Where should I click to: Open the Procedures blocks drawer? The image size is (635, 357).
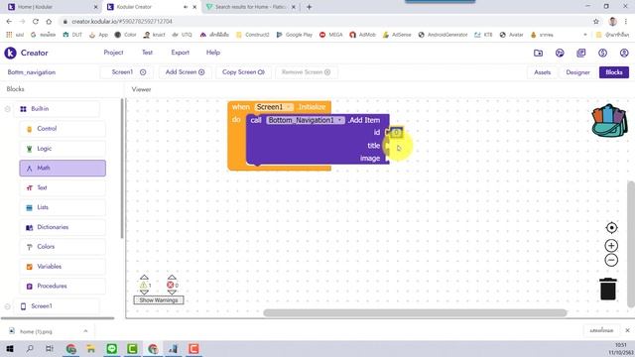[63, 286]
